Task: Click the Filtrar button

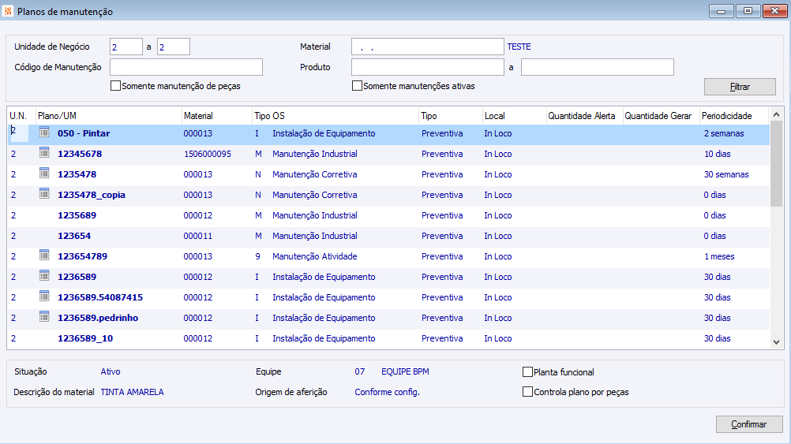Action: (x=740, y=87)
